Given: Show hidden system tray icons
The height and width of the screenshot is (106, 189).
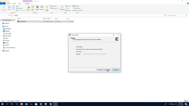Looking at the screenshot, I should pos(169,104).
